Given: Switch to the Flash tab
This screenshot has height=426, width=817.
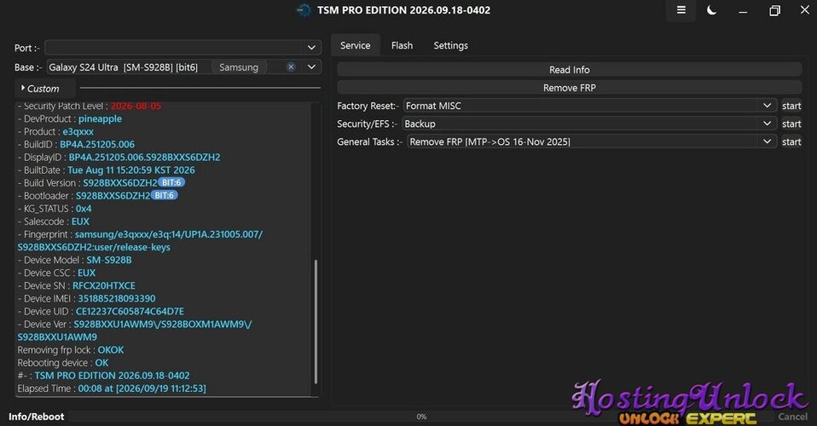Looking at the screenshot, I should pyautogui.click(x=402, y=45).
